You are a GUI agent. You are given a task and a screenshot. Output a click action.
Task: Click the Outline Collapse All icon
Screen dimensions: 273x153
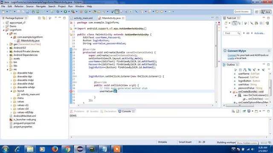pyautogui.click(x=241, y=70)
